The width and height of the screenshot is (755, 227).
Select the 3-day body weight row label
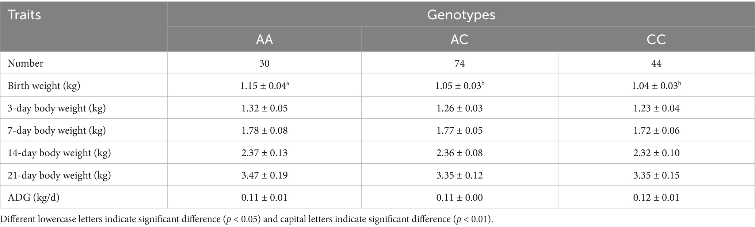(x=57, y=108)
